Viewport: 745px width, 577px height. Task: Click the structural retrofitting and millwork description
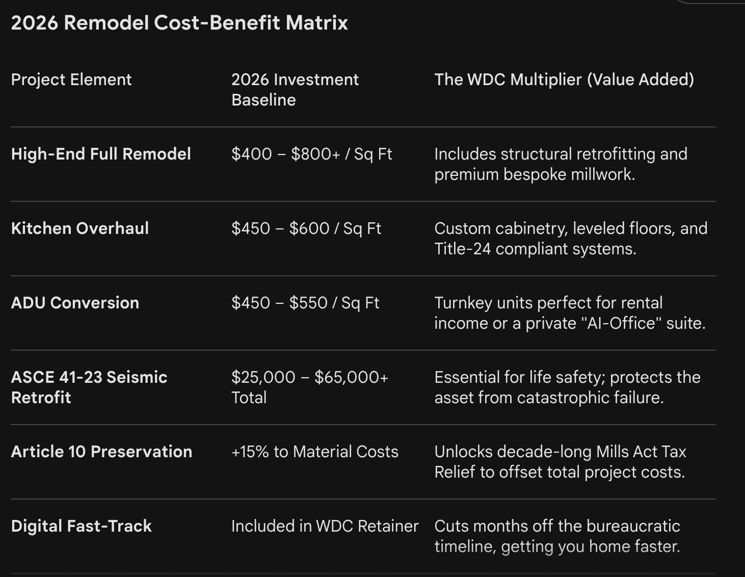coord(561,164)
